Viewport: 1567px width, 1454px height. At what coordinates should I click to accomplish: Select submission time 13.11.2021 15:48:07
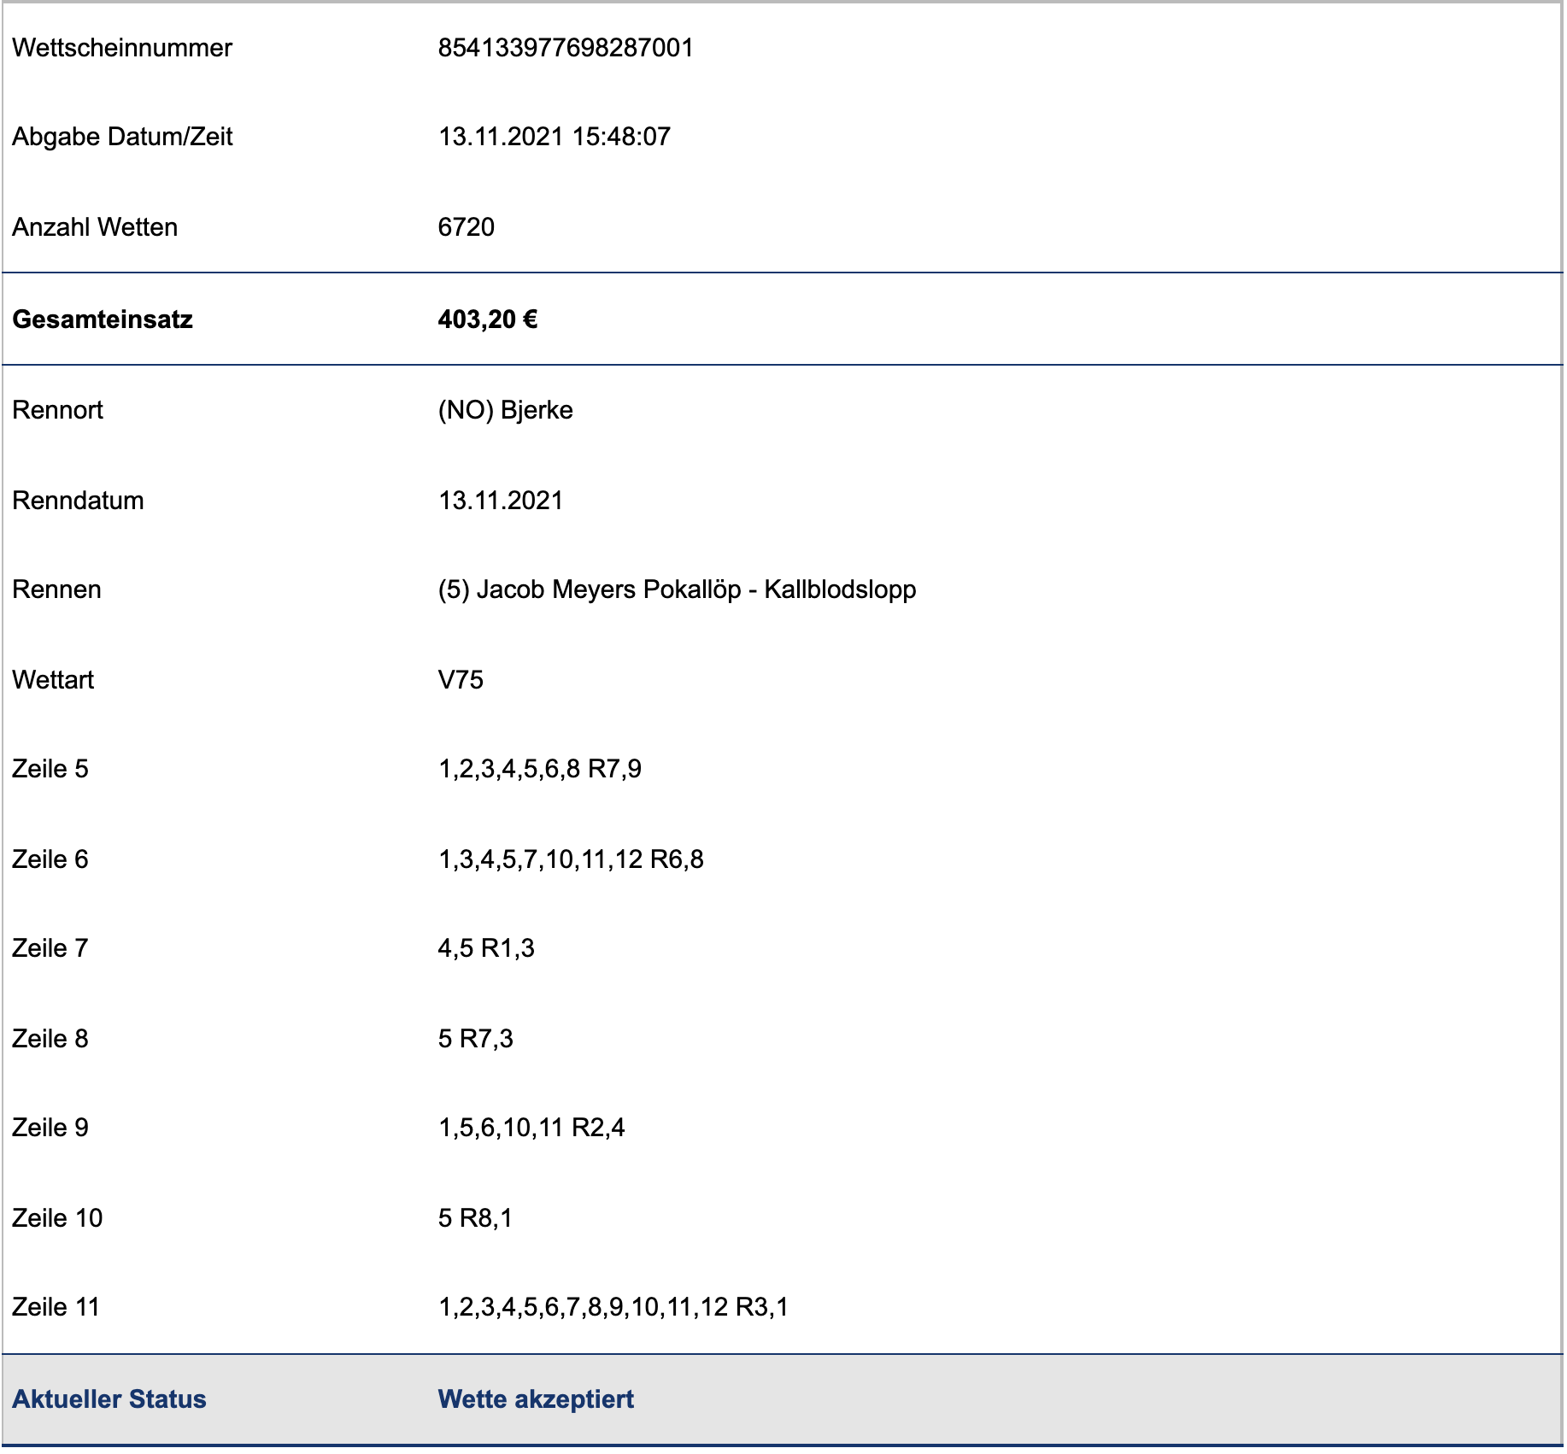click(x=555, y=137)
